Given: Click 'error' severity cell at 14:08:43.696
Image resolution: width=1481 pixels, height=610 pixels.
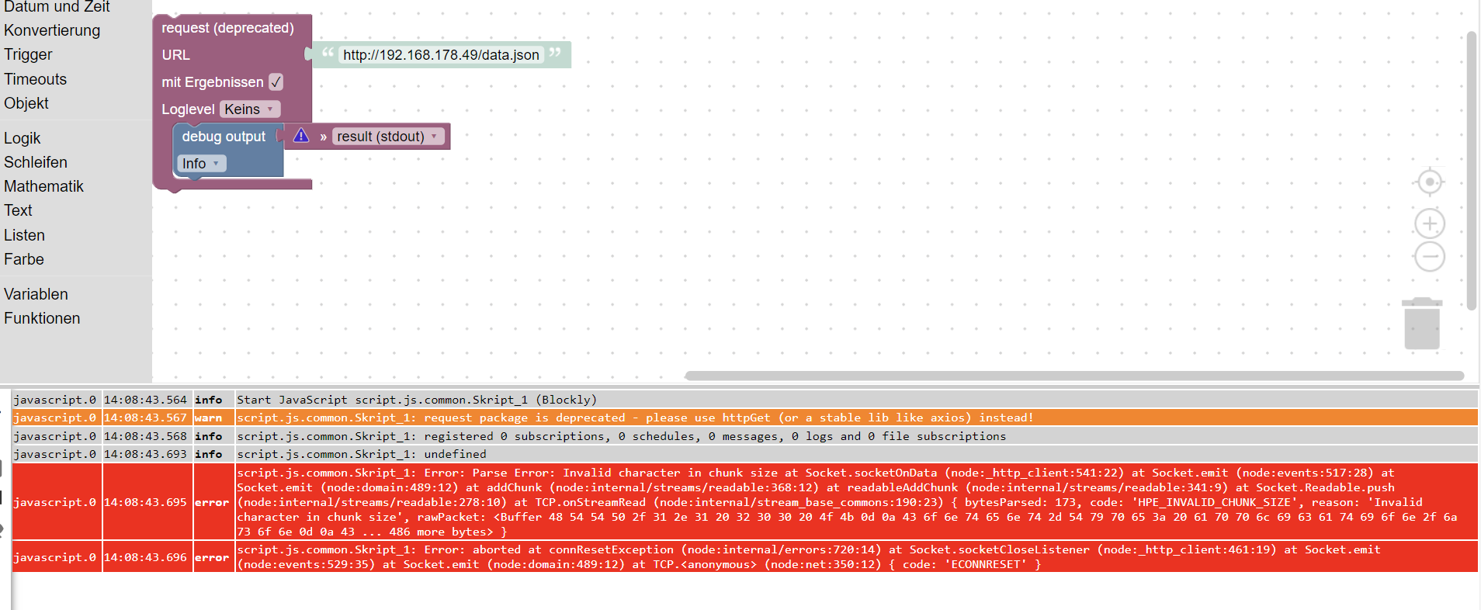Looking at the screenshot, I should 213,557.
